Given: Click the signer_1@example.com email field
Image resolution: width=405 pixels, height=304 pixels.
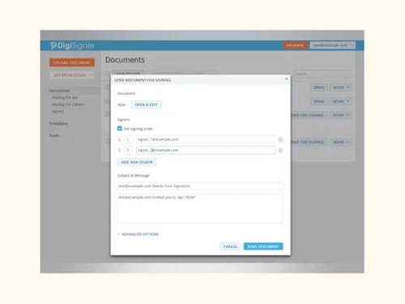Looking at the screenshot, I should [x=206, y=139].
